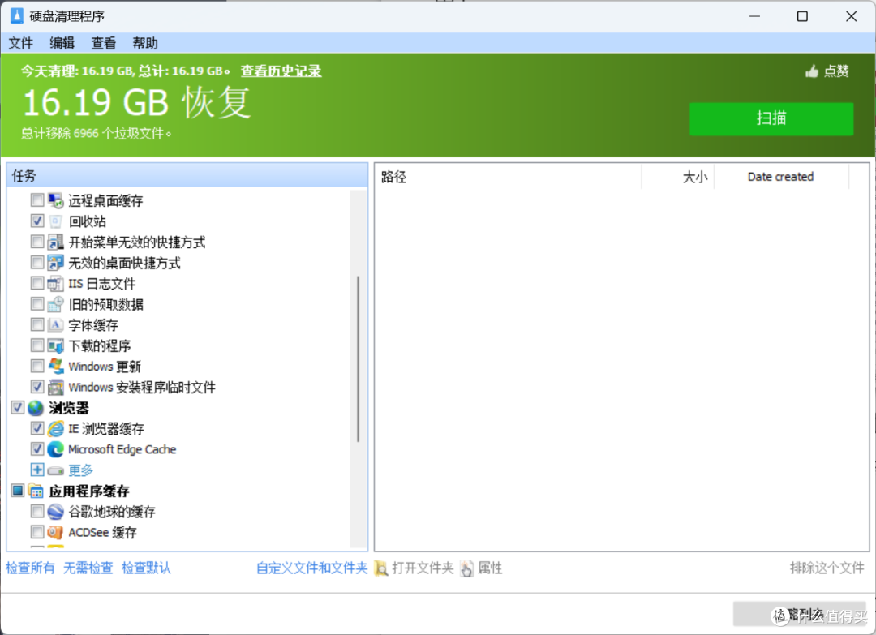Click the browser globe icon
Viewport: 876px width, 635px height.
point(36,408)
